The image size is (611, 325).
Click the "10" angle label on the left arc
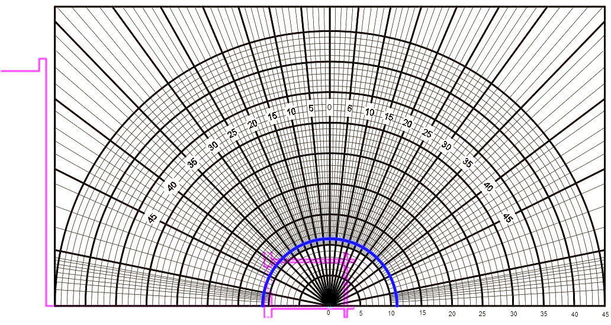[291, 112]
